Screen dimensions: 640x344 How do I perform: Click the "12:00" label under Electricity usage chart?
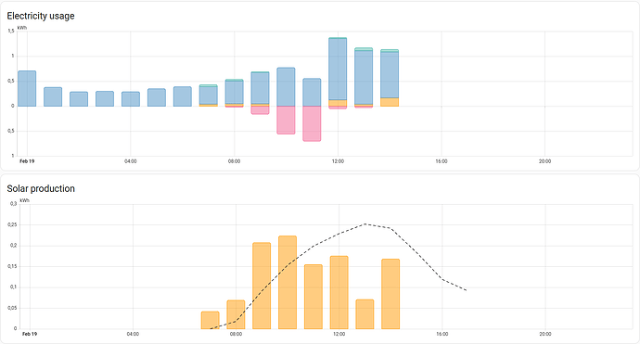pos(338,161)
